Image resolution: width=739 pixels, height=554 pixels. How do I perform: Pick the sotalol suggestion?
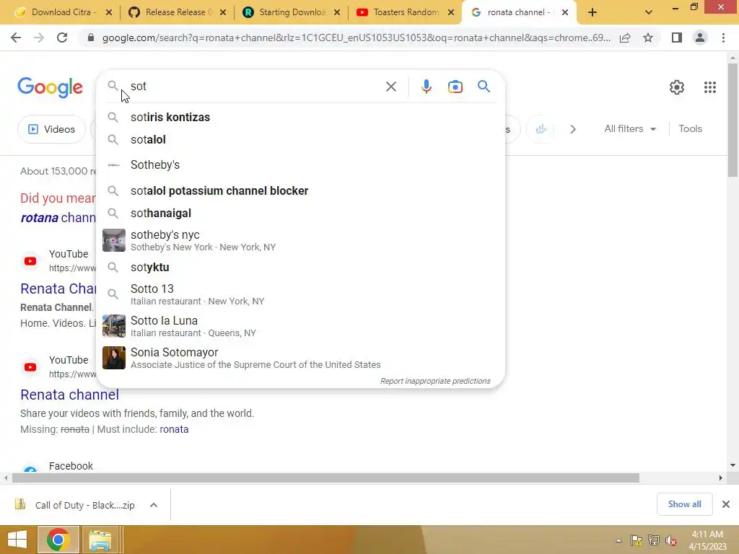coord(300,140)
